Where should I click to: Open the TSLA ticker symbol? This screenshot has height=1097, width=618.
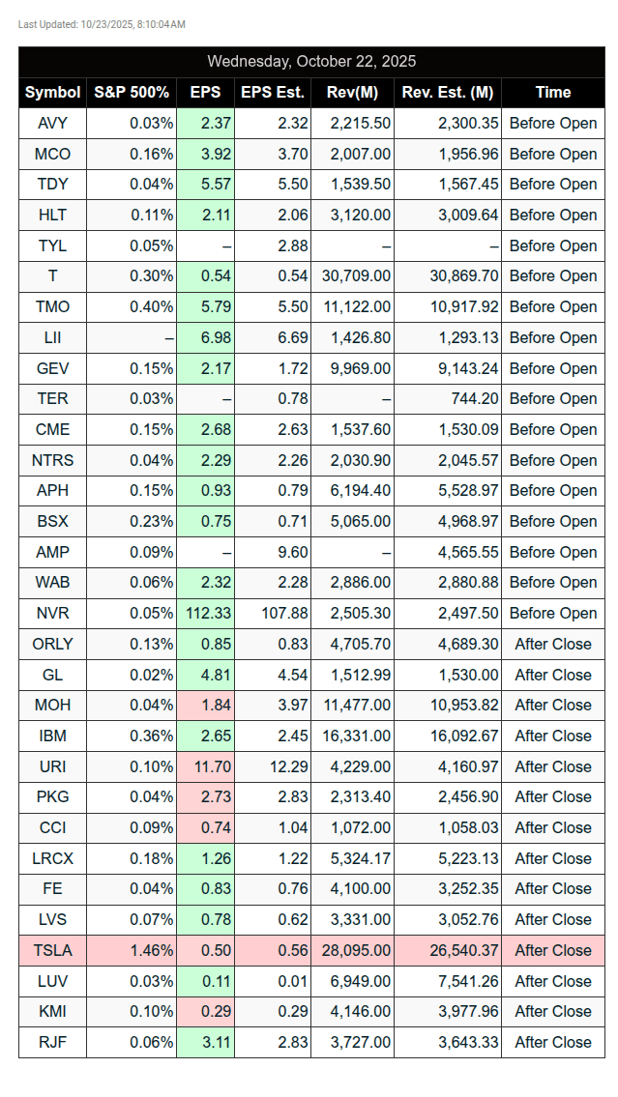pyautogui.click(x=53, y=950)
